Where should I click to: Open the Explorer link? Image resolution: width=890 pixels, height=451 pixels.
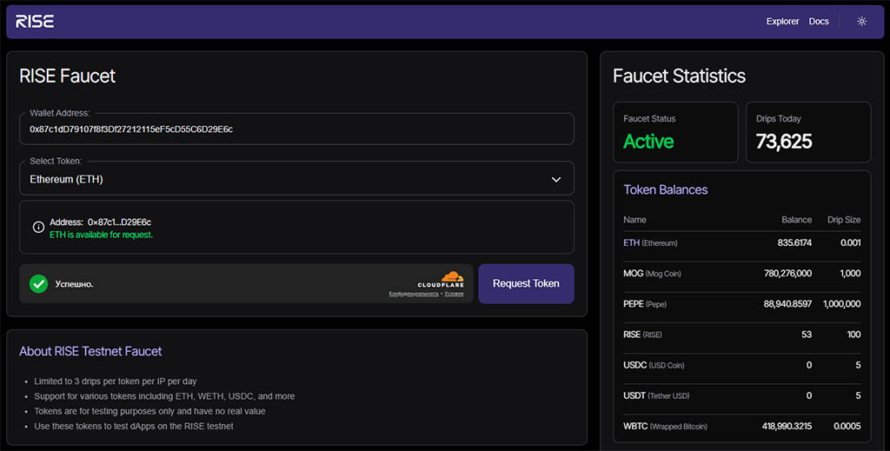782,21
